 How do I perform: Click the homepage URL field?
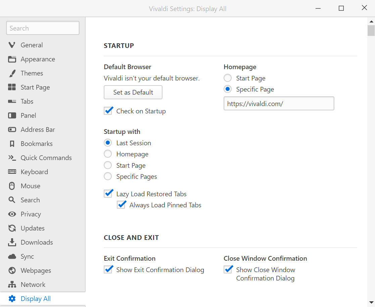click(x=279, y=104)
